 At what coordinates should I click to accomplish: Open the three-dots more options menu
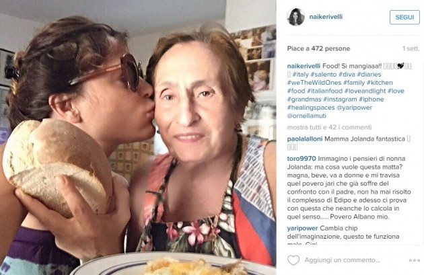[x=415, y=260]
